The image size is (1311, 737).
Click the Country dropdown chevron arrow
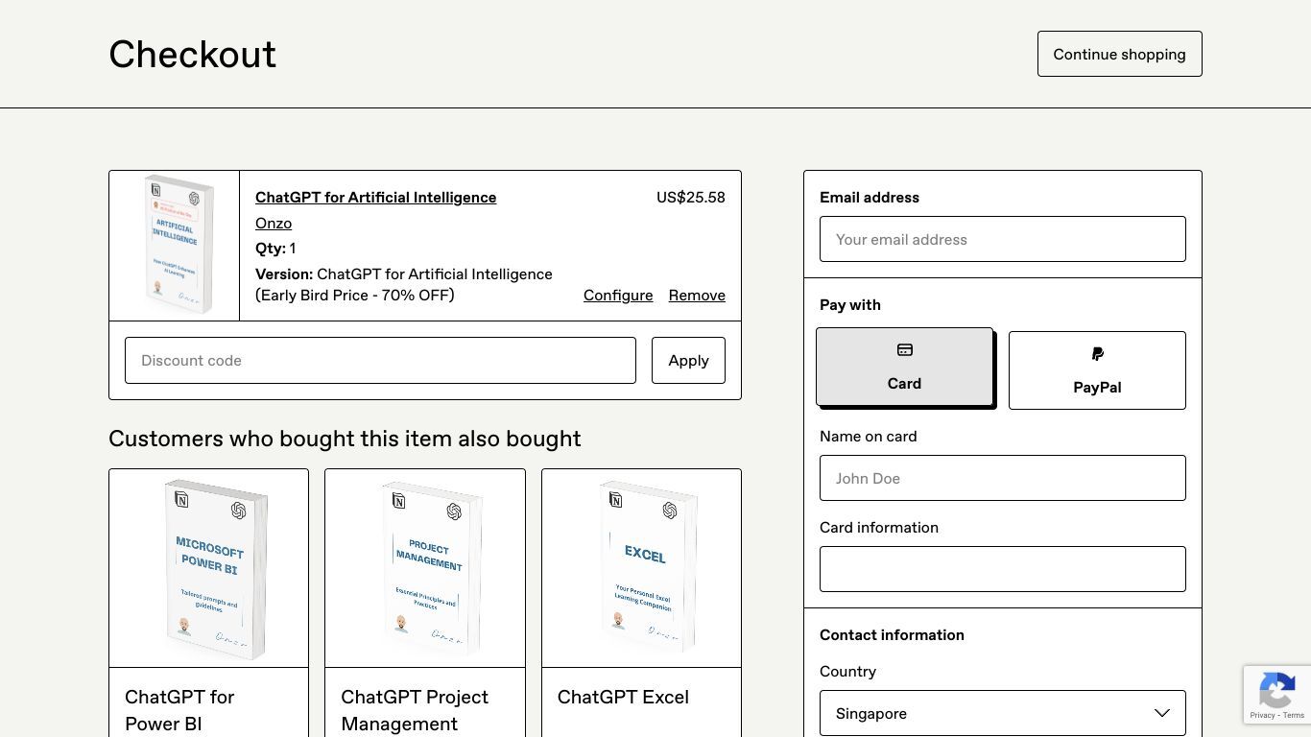point(1162,713)
